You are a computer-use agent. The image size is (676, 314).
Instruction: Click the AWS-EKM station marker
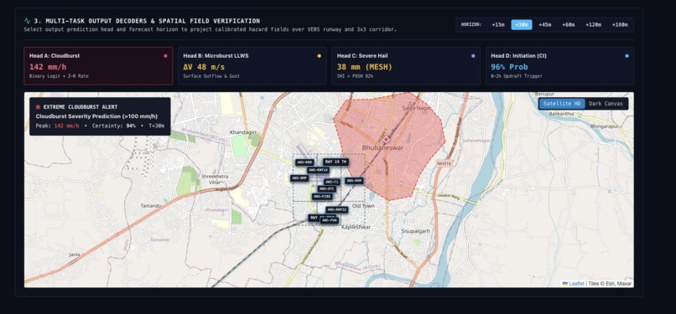[x=354, y=181]
